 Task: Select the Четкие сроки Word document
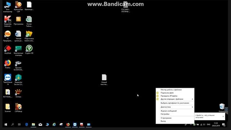[x=18, y=36]
